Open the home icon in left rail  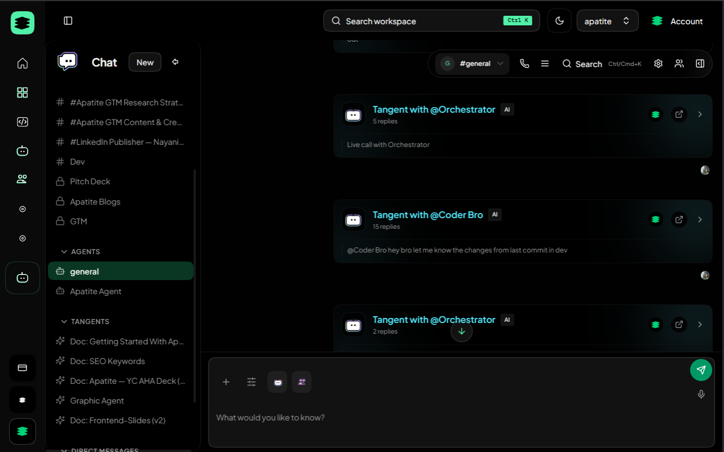23,63
